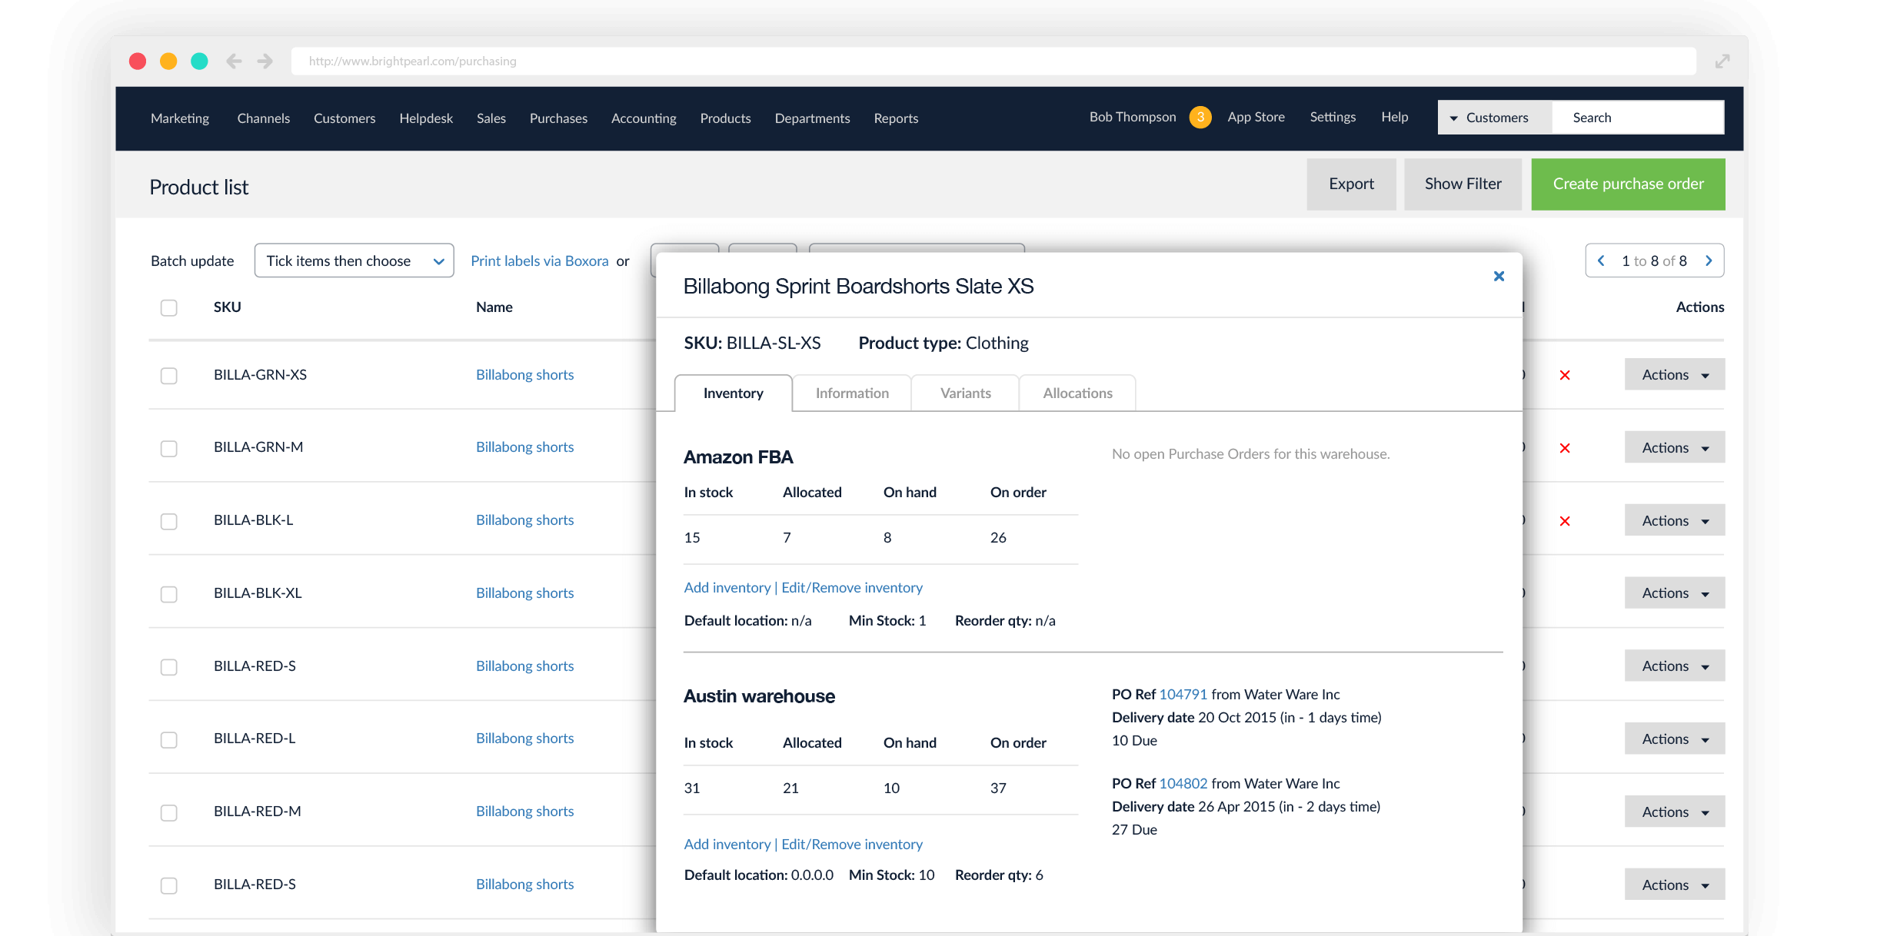This screenshot has height=936, width=1897.
Task: Go to next page of results
Action: pyautogui.click(x=1708, y=261)
